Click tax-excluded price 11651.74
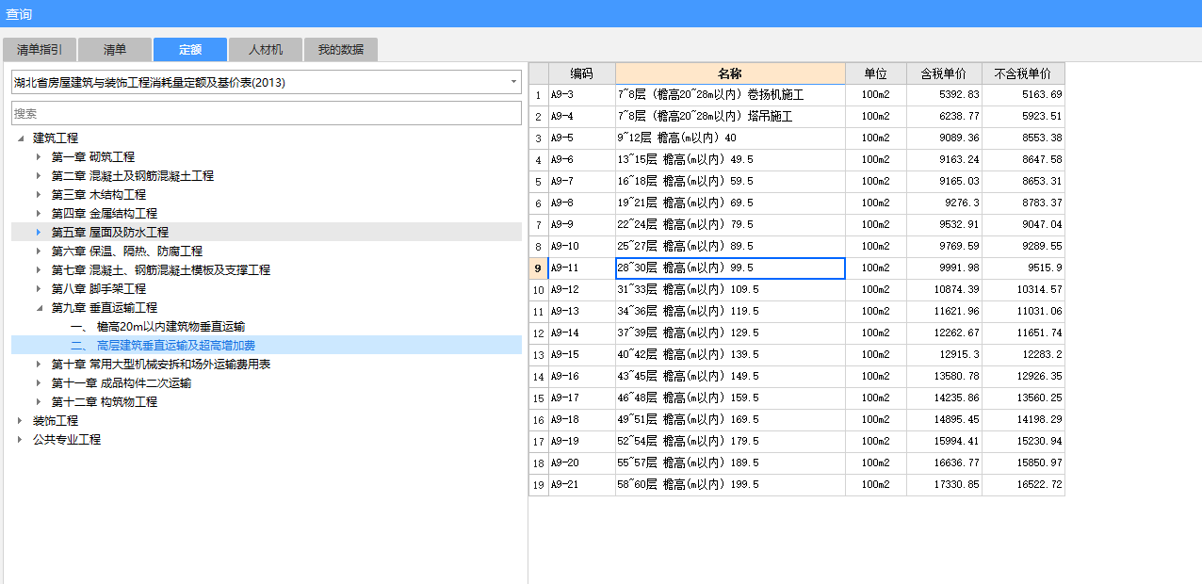 tap(1023, 333)
